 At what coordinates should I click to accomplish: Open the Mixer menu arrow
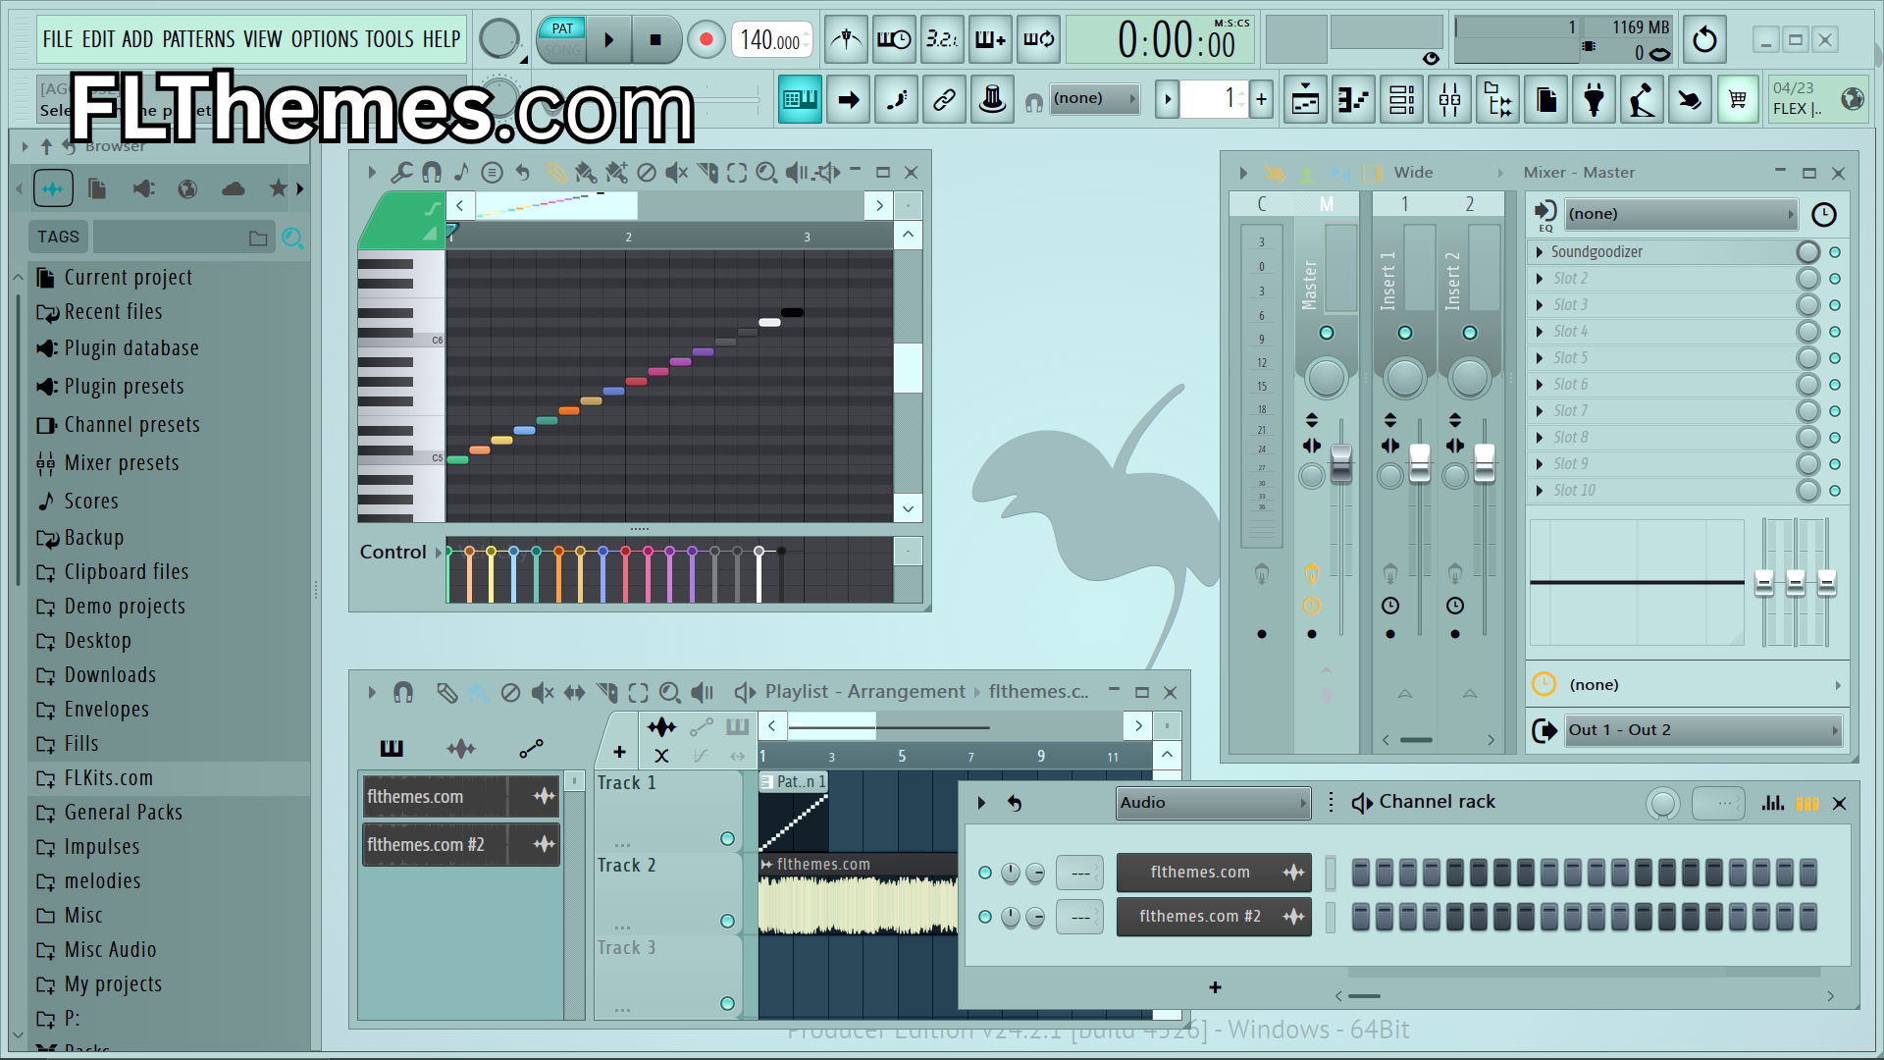click(x=1243, y=173)
